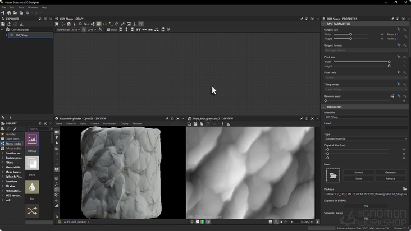
Task: Open the Type 'Standard material' dropdown
Action: tap(366, 139)
